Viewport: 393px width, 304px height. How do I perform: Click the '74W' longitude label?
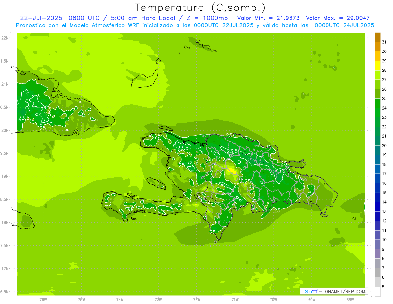(120, 299)
